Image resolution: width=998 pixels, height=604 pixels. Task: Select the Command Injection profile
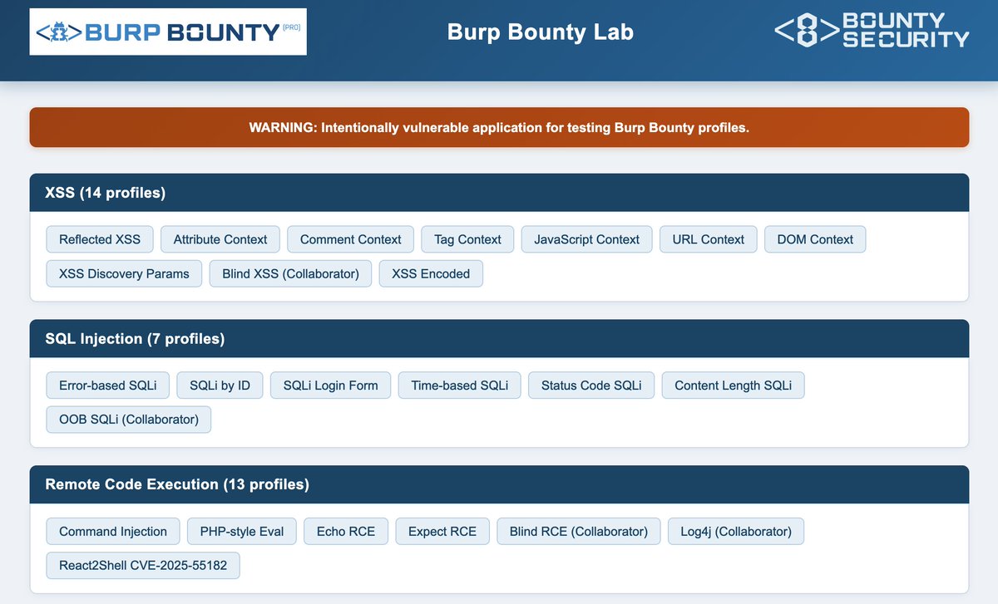[x=112, y=531]
